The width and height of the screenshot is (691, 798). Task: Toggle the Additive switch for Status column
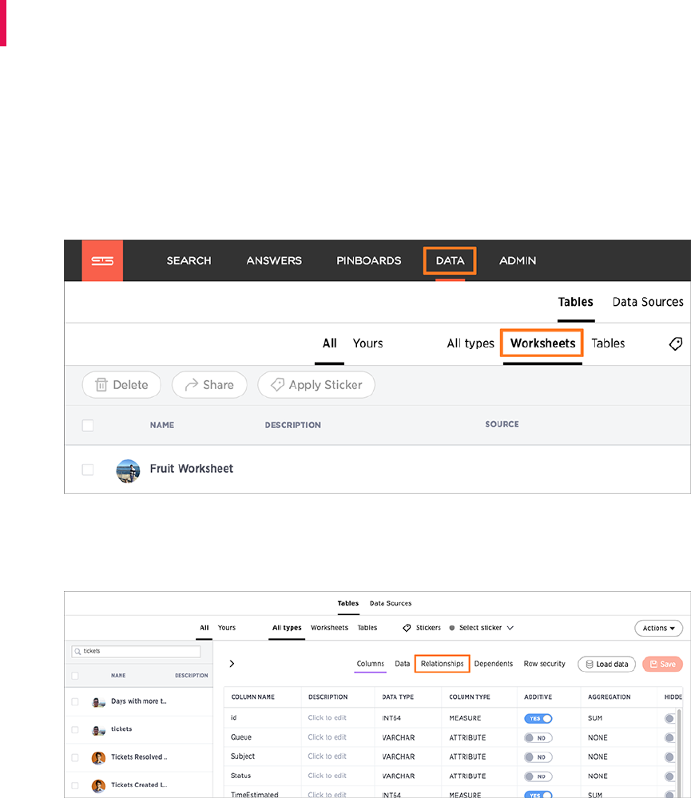[538, 776]
